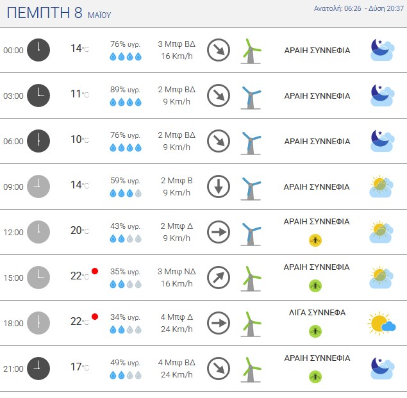Click the moon cloud icon at 21:00
The width and height of the screenshot is (407, 398).
click(x=381, y=368)
